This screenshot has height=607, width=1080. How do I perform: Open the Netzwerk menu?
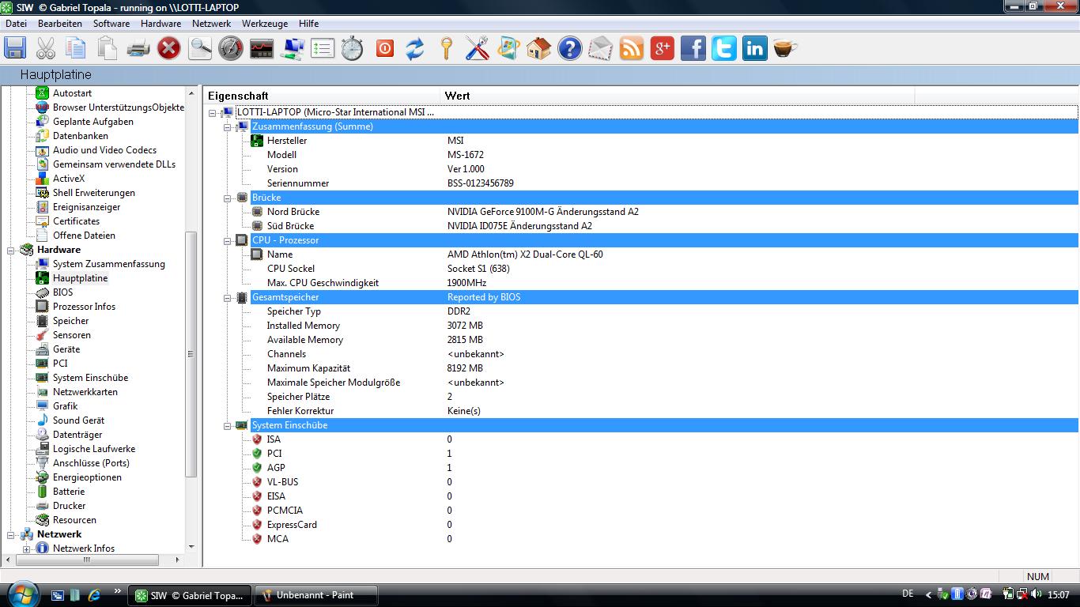point(212,24)
